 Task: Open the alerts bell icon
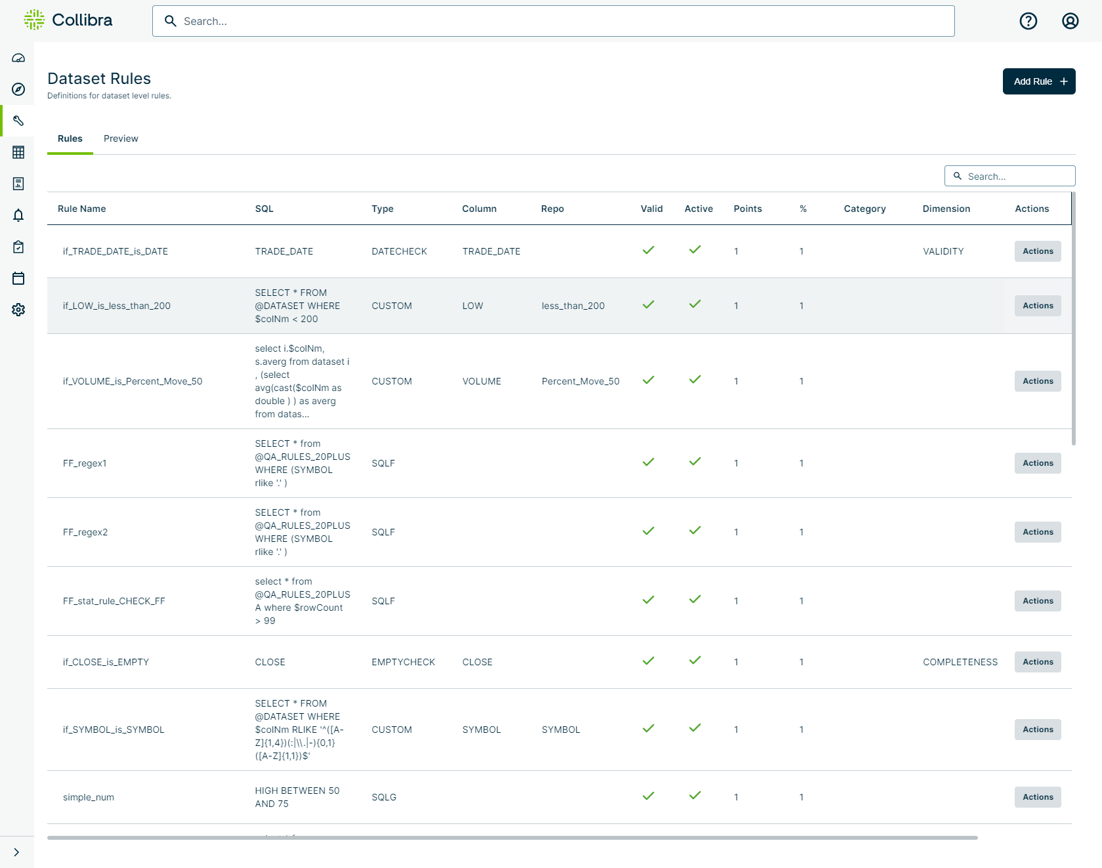(x=18, y=215)
